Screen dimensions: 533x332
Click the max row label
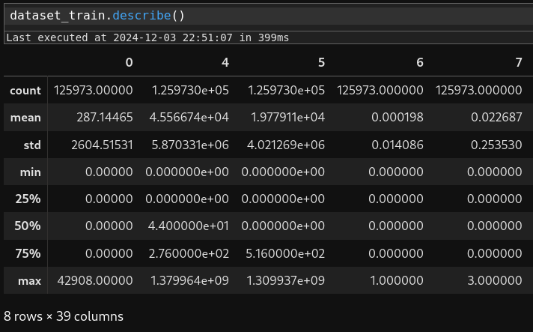click(x=30, y=281)
